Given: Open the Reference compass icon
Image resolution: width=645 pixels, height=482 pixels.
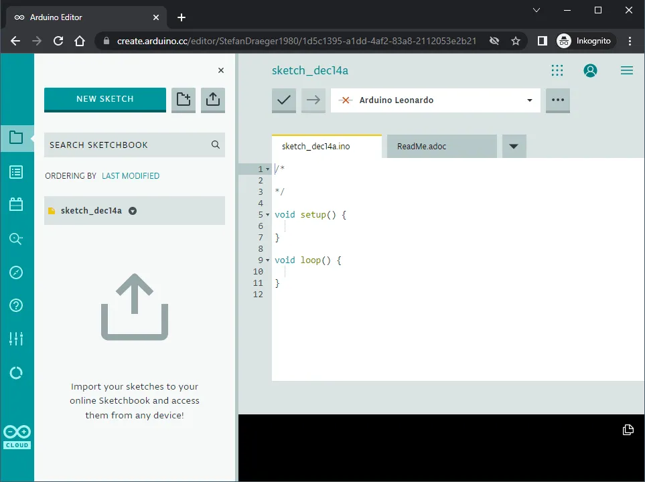Looking at the screenshot, I should tap(17, 272).
